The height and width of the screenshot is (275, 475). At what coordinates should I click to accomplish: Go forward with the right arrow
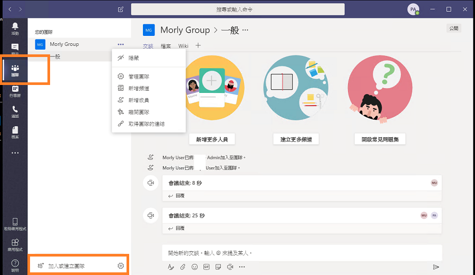coord(20,10)
